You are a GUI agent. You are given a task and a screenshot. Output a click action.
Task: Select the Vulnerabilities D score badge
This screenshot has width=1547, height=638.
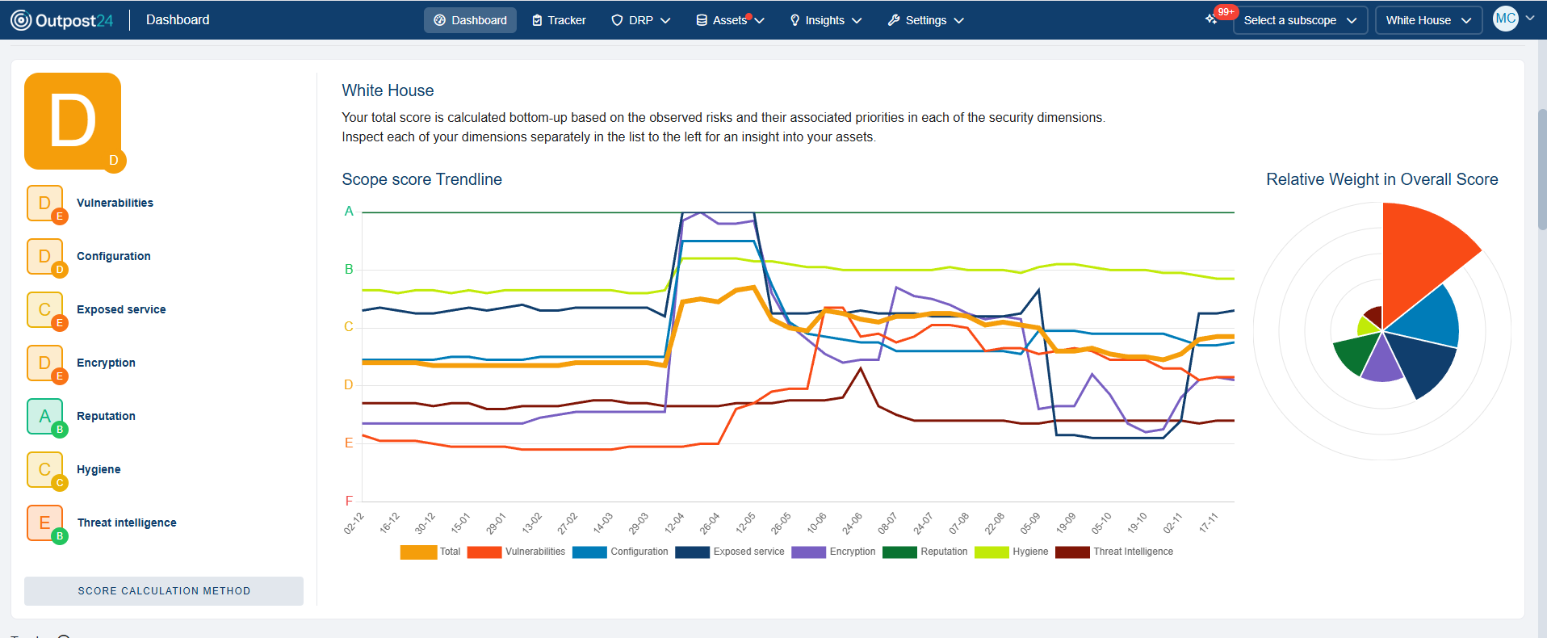(45, 203)
